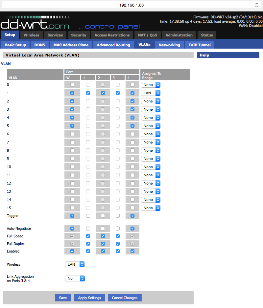Check port 1 checkbox for VLAN 2
Viewport: 263px width, 308px height.
pyautogui.click(x=88, y=101)
